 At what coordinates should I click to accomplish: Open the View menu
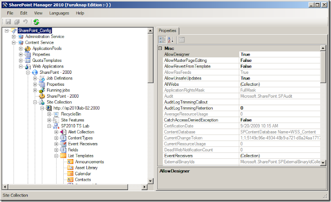(38, 13)
